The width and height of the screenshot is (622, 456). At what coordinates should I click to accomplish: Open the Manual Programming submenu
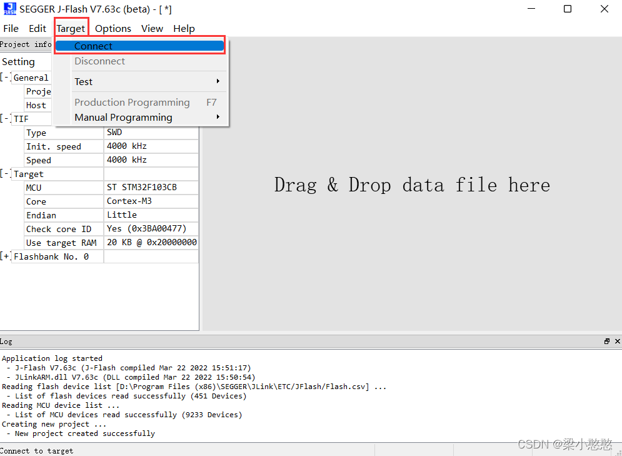pos(140,118)
